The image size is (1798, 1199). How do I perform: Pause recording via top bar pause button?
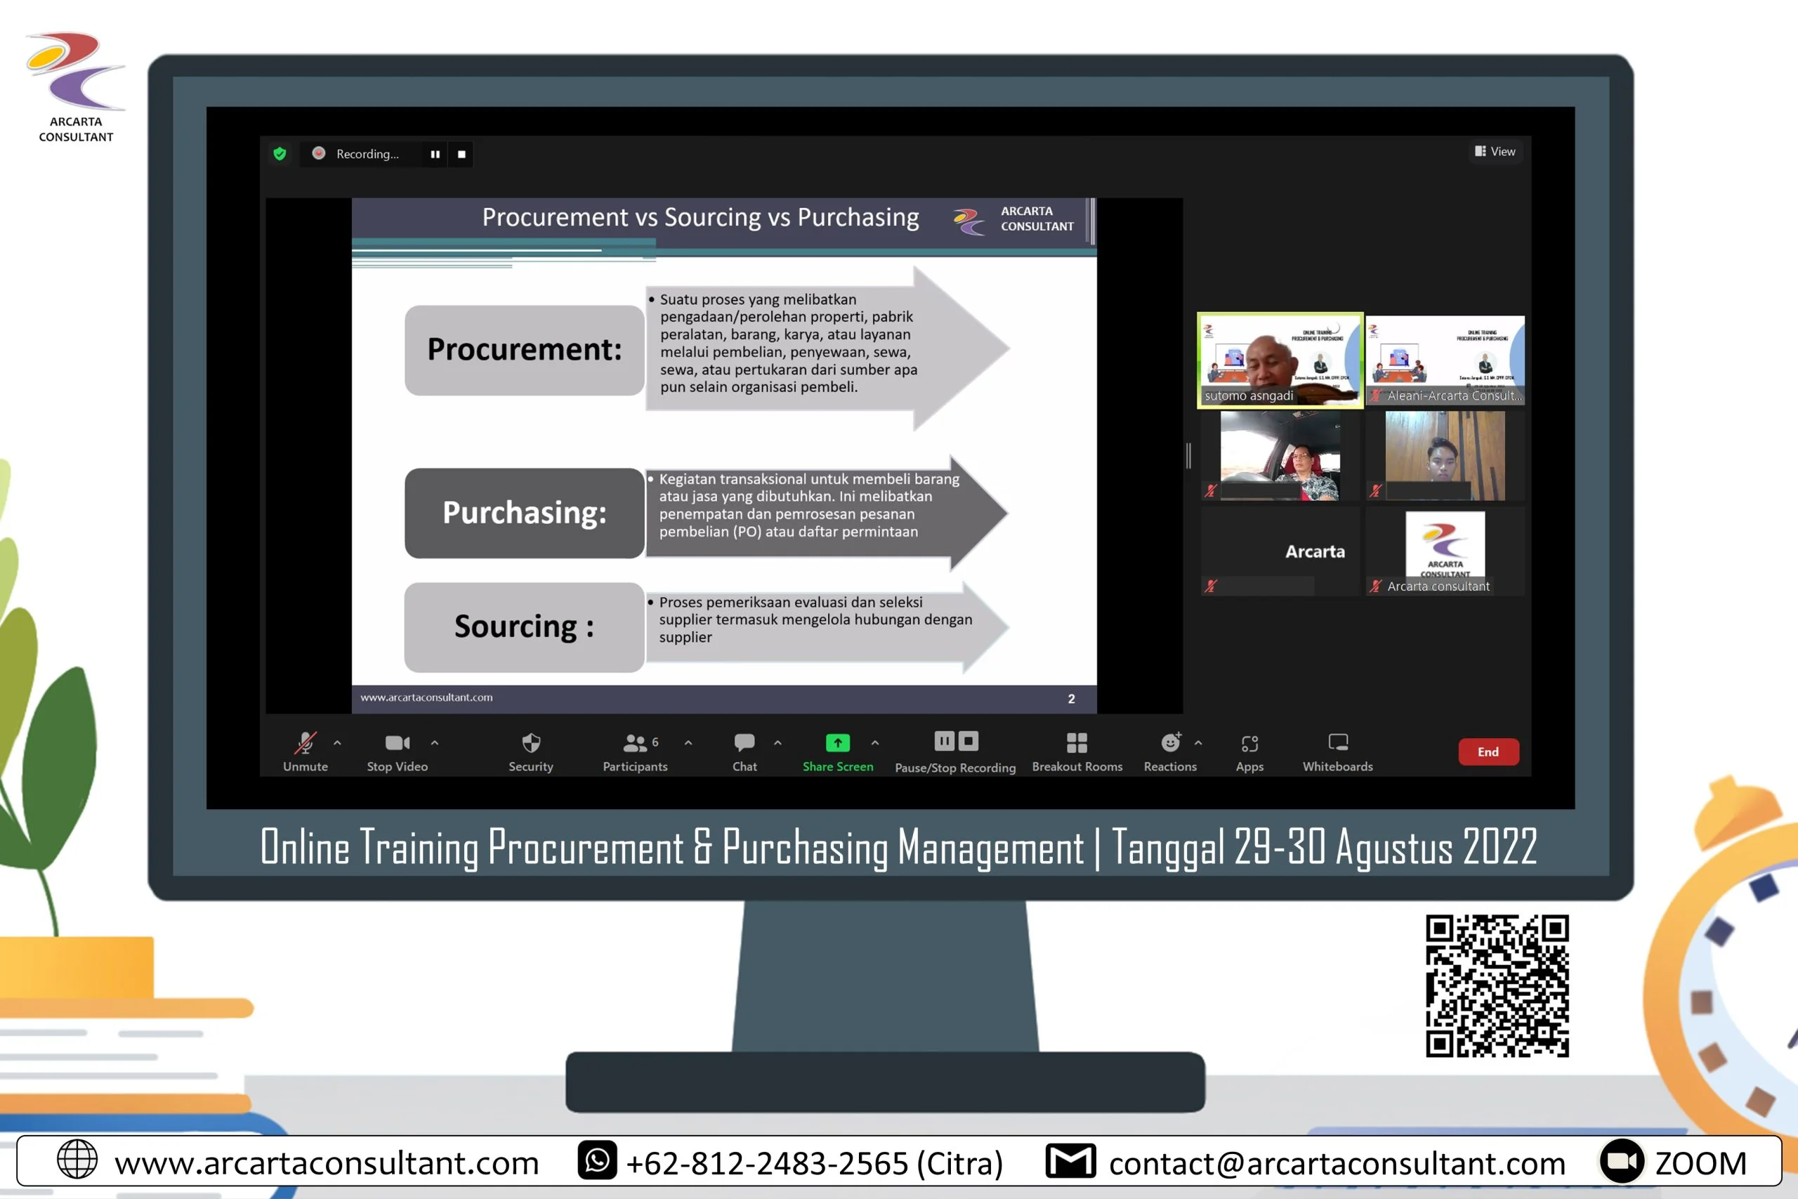pos(435,154)
